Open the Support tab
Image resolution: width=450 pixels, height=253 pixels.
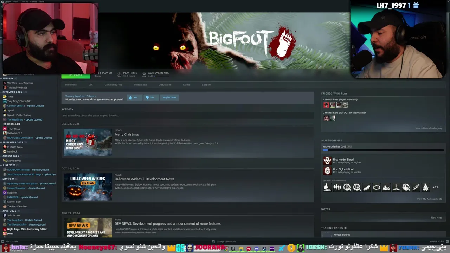click(x=206, y=85)
